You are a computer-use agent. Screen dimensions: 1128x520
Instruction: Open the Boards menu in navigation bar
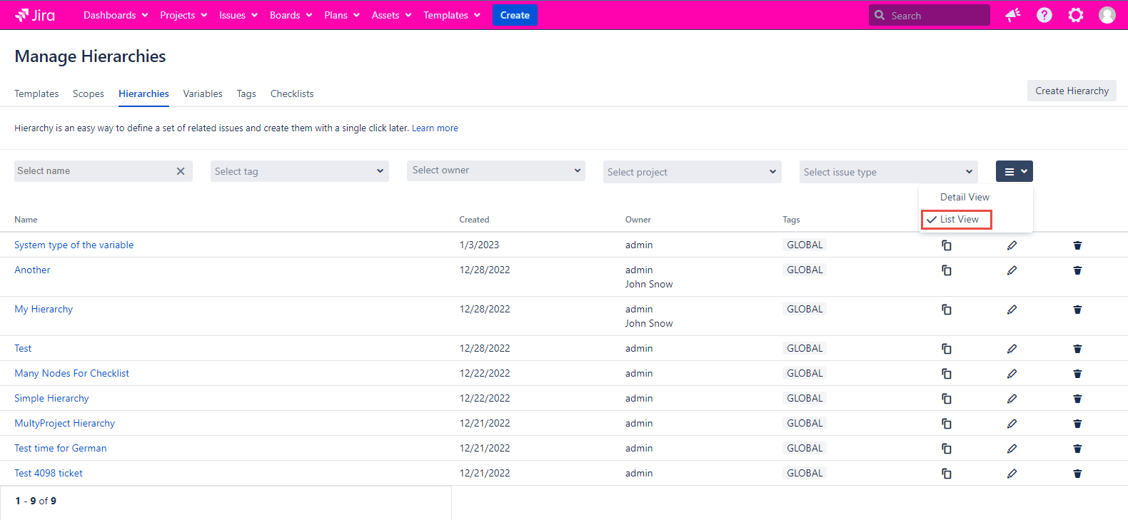point(291,15)
